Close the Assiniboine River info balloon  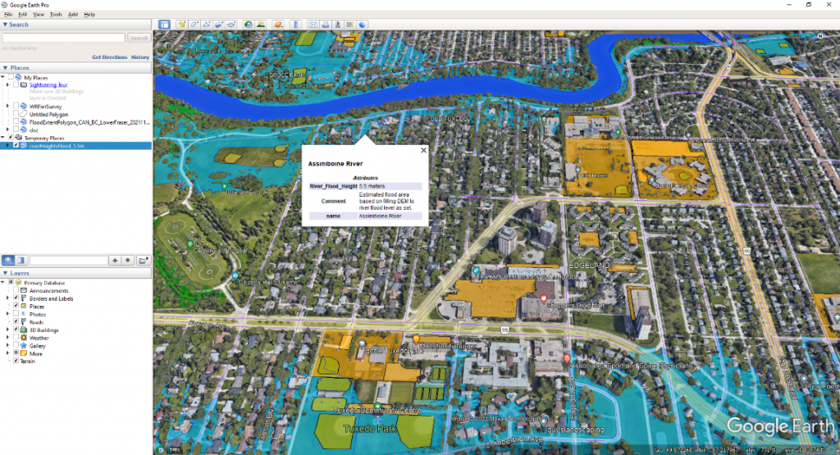[423, 150]
